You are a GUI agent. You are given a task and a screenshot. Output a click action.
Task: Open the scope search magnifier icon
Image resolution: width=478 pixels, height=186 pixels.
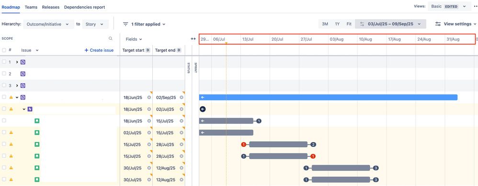tap(110, 39)
